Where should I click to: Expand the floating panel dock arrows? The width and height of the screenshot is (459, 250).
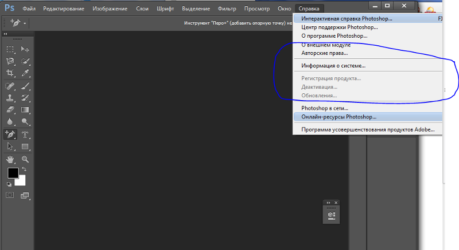pyautogui.click(x=328, y=203)
